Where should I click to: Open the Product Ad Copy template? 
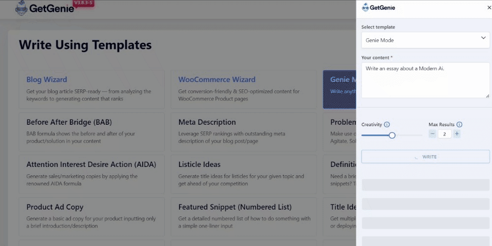(x=92, y=217)
